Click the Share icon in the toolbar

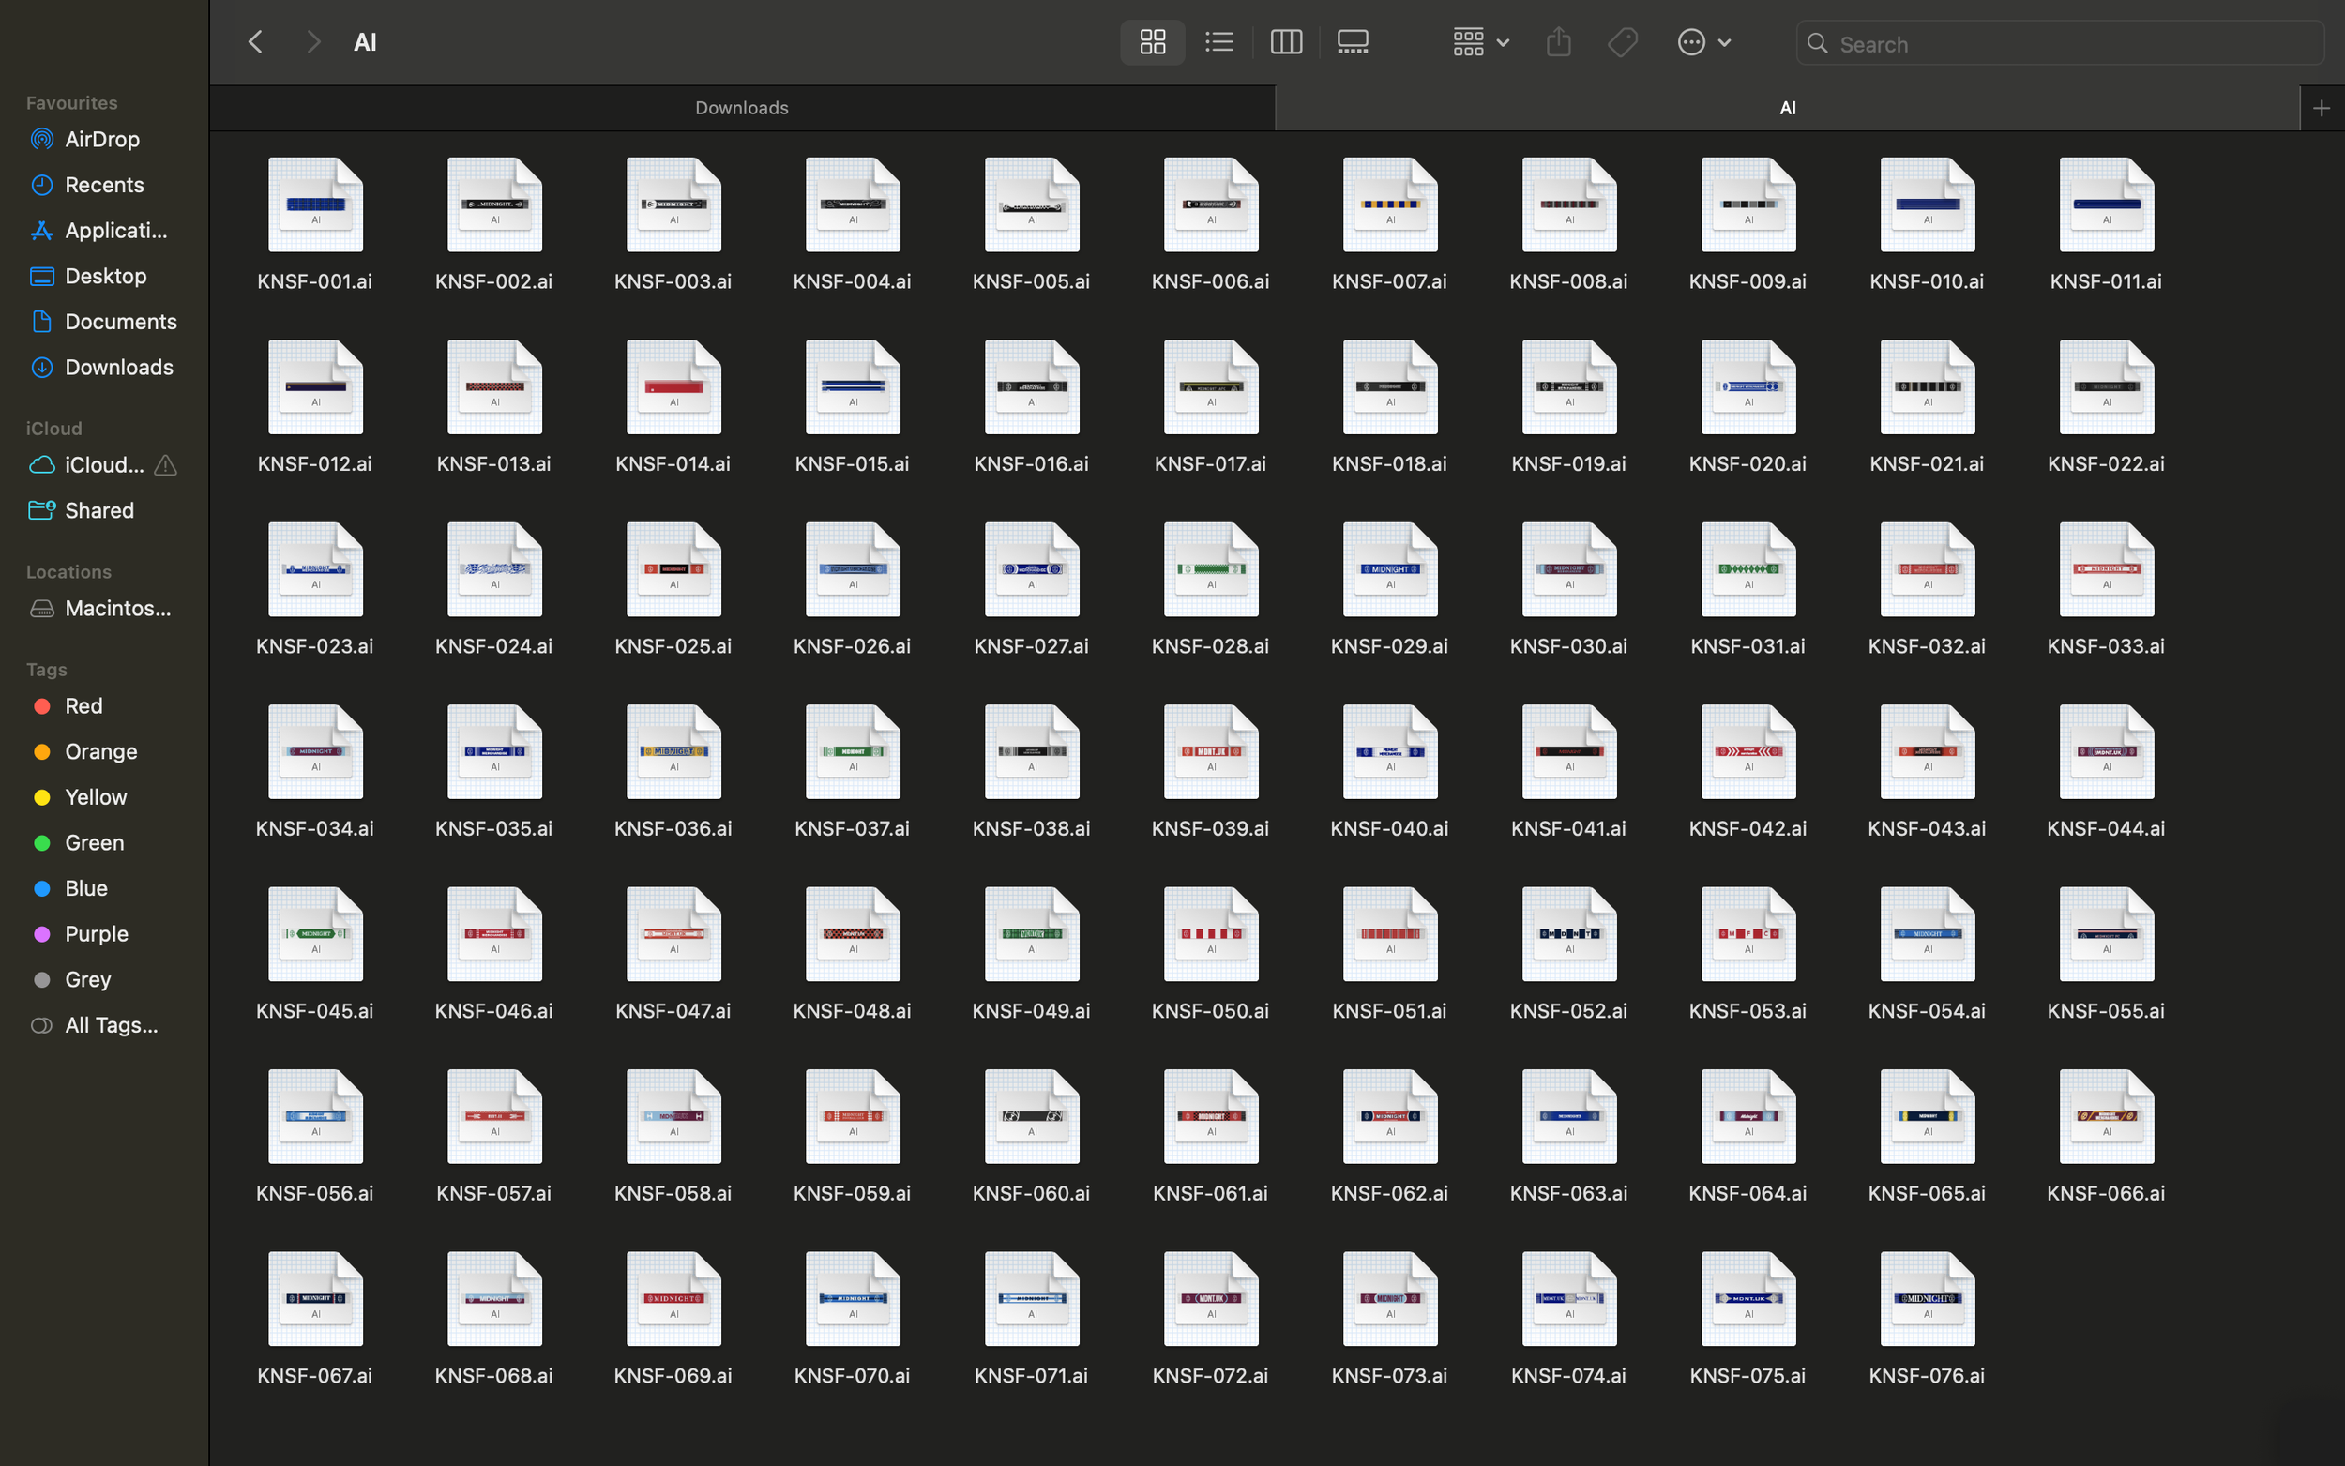click(x=1557, y=41)
